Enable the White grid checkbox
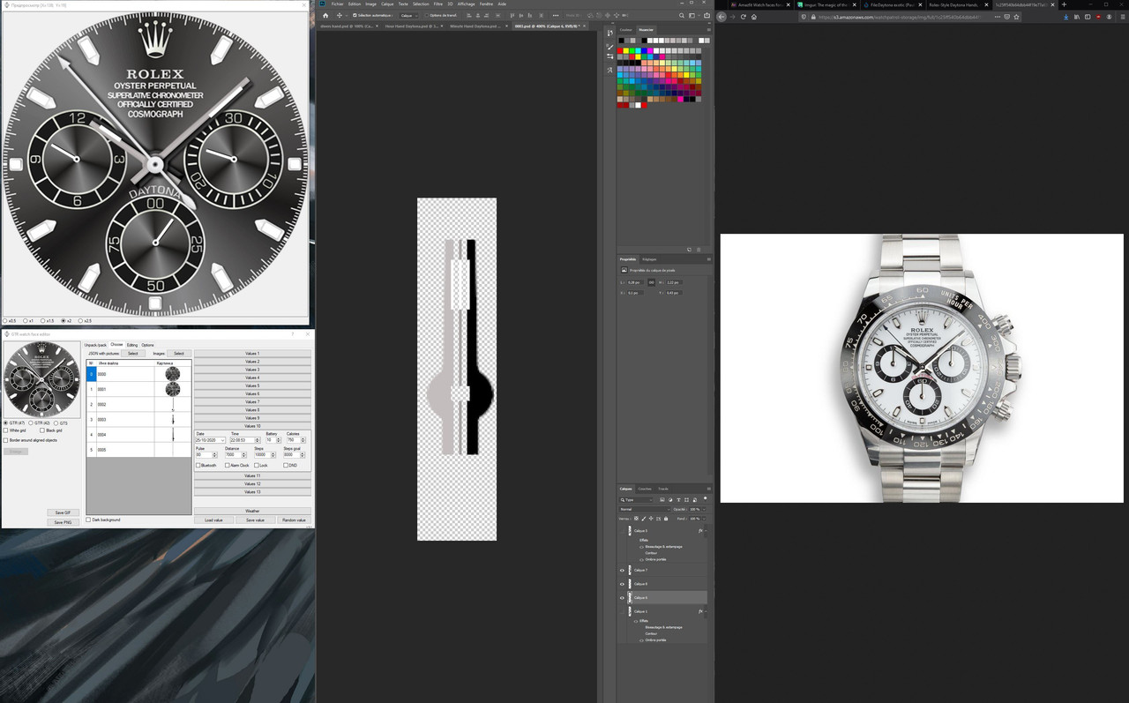This screenshot has width=1129, height=703. (6, 430)
